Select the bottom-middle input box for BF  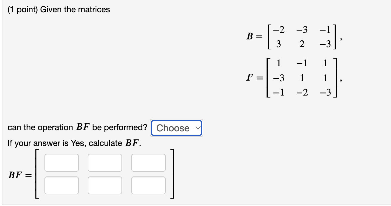pos(105,185)
